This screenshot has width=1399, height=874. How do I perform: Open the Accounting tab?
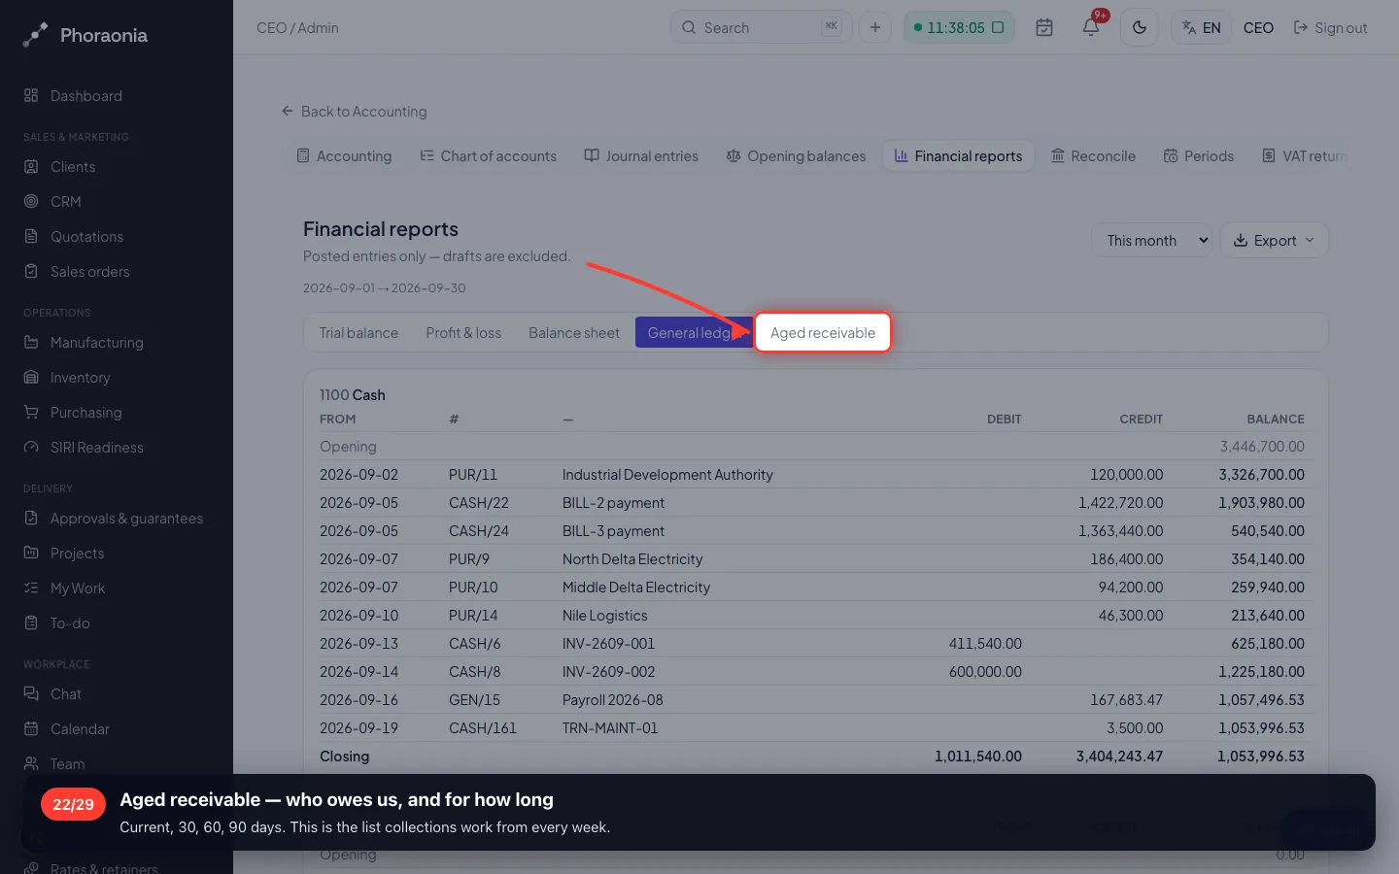(344, 156)
